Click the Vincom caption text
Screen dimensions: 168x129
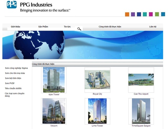(54, 126)
